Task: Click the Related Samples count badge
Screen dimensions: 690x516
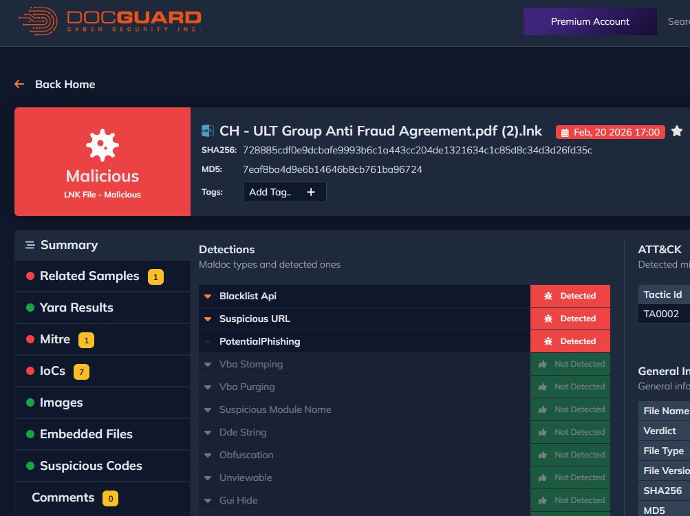Action: pyautogui.click(x=155, y=277)
